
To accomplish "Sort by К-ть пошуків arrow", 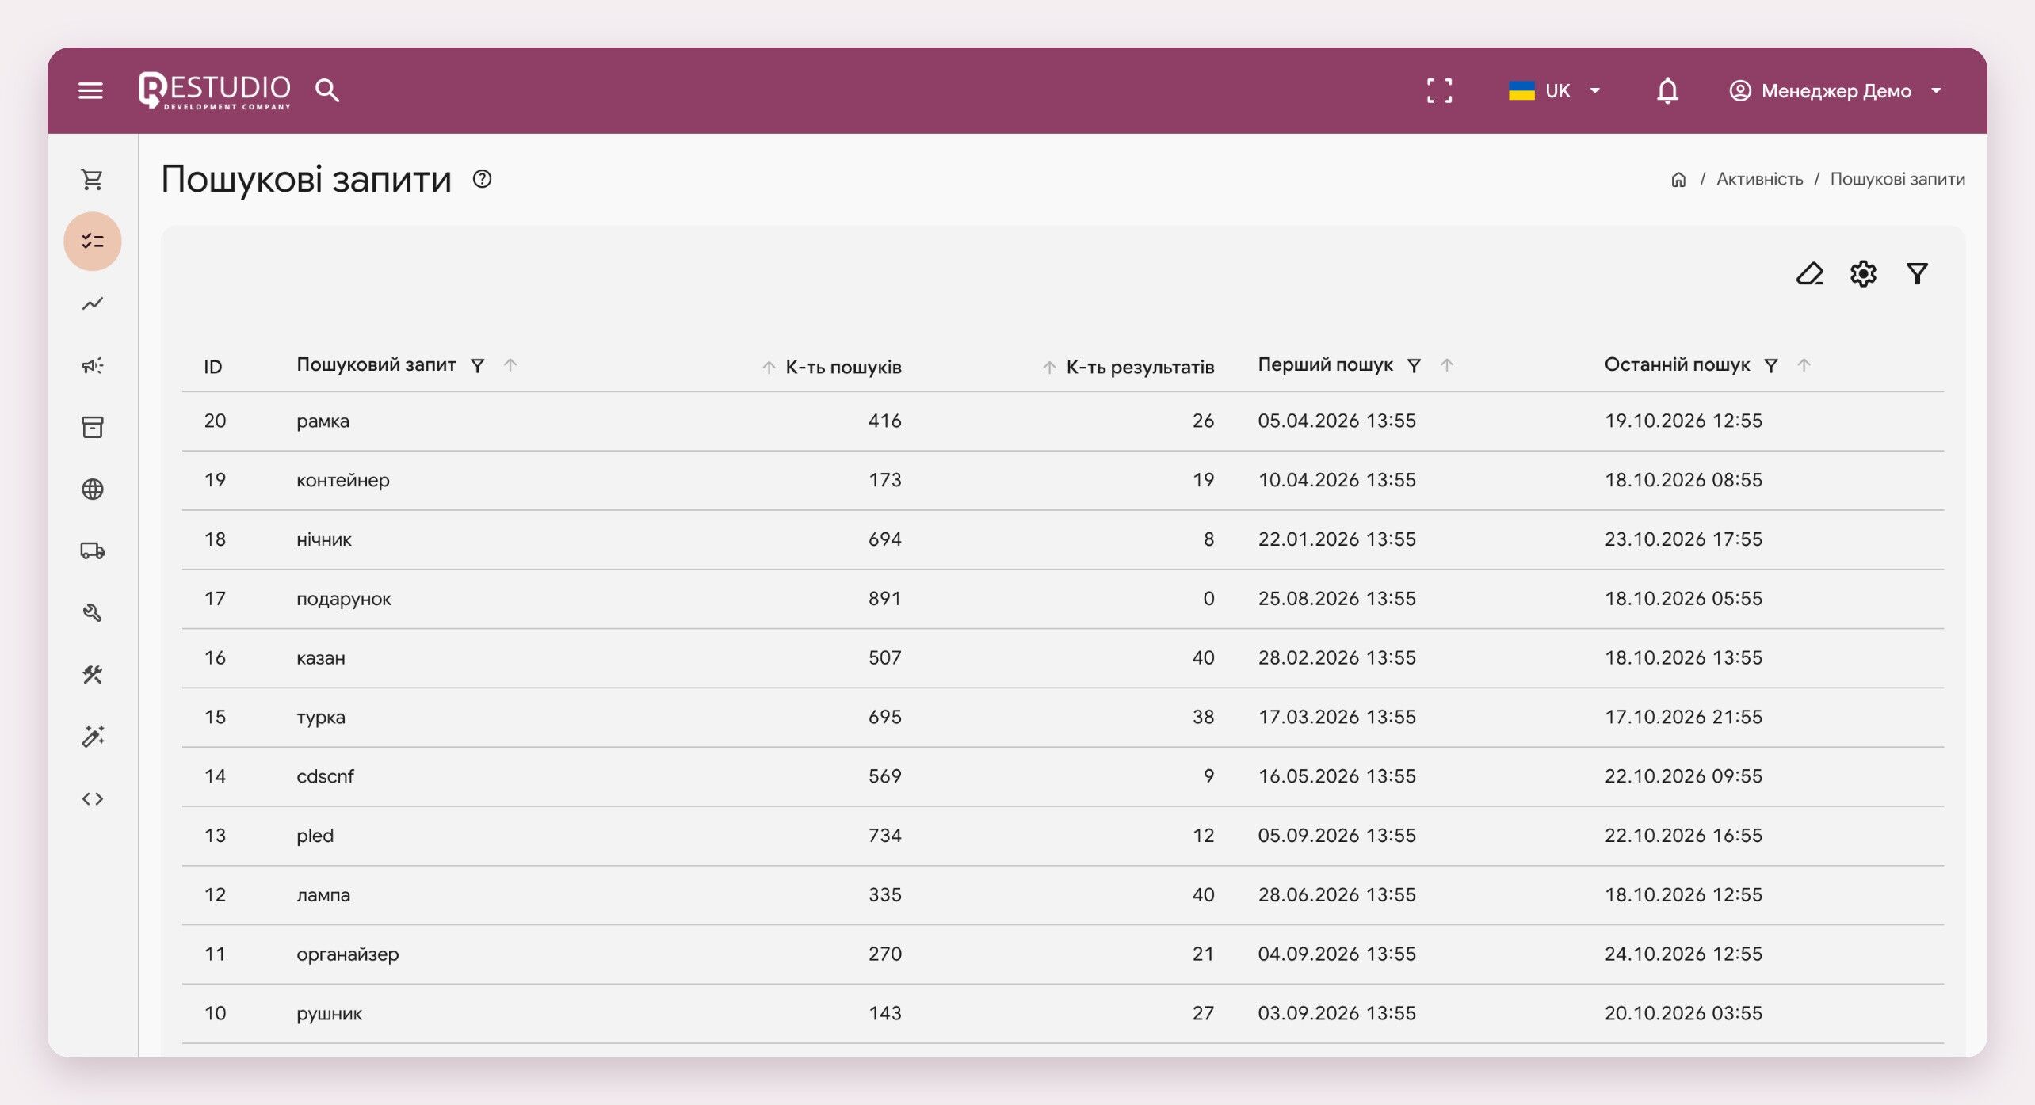I will click(769, 367).
